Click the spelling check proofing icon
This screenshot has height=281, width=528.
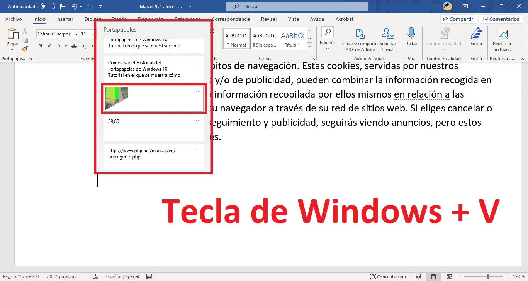point(96,276)
